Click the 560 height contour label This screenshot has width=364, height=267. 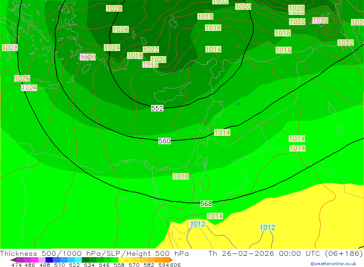[x=165, y=141]
